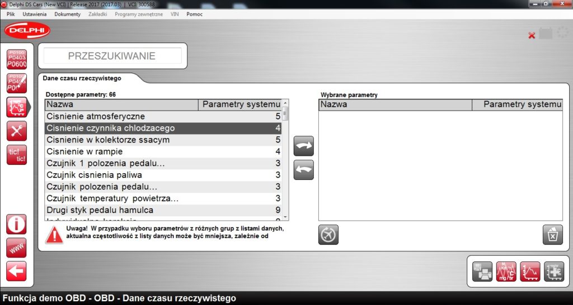Select the real-time data graph icon
This screenshot has width=573, height=305.
pyautogui.click(x=16, y=107)
